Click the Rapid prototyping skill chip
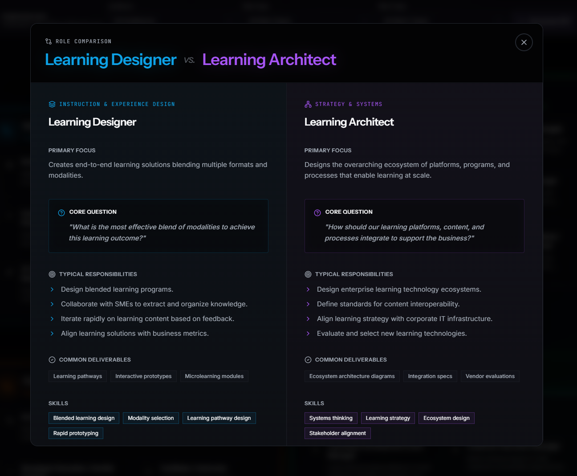The width and height of the screenshot is (577, 476). 76,433
